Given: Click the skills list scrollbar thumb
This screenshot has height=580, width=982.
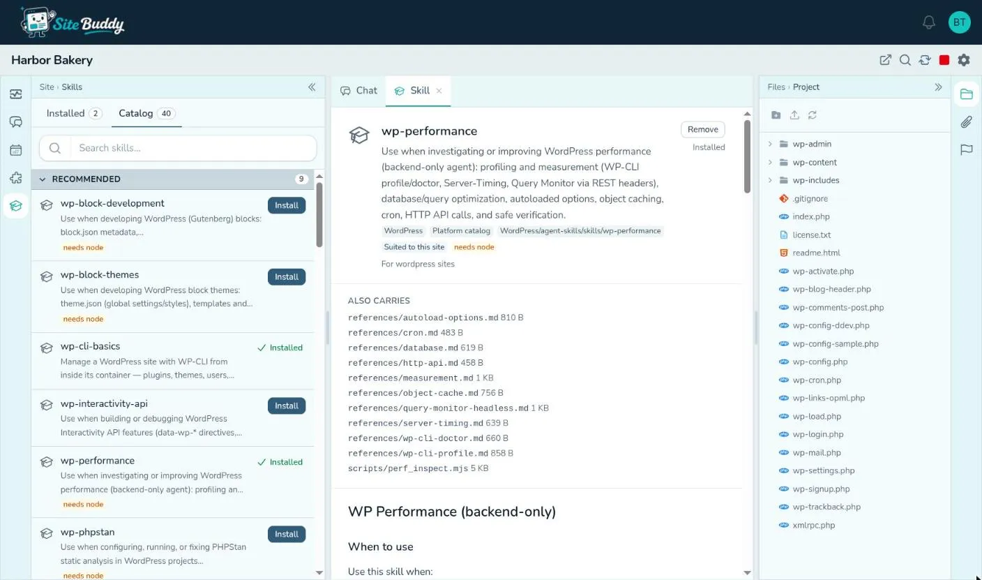Looking at the screenshot, I should [x=319, y=214].
